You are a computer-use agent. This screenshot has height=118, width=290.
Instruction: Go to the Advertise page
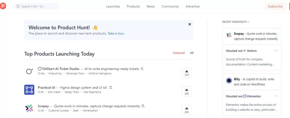tap(193, 7)
